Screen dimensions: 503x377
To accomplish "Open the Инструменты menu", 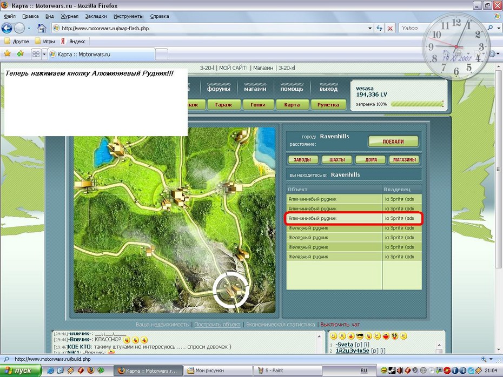I will point(128,16).
